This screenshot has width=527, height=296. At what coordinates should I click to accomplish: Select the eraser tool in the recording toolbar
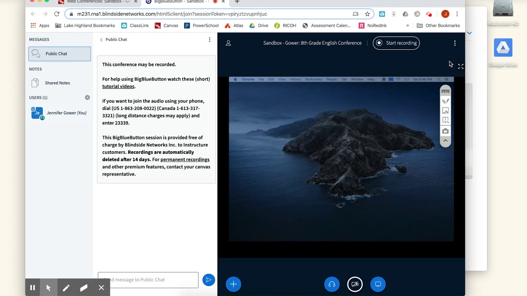click(x=84, y=288)
